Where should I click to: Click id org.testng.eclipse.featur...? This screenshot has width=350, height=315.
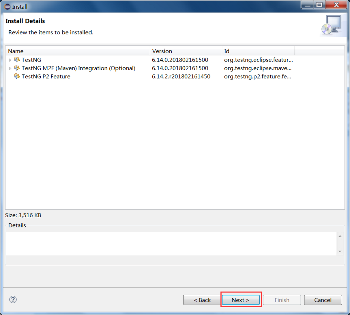[259, 60]
